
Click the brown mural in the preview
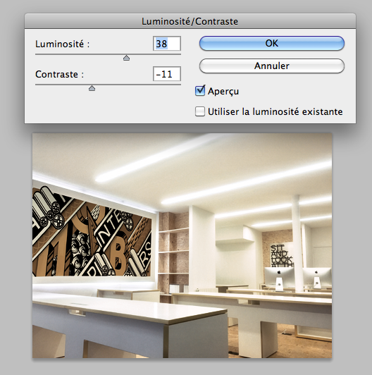click(x=92, y=233)
